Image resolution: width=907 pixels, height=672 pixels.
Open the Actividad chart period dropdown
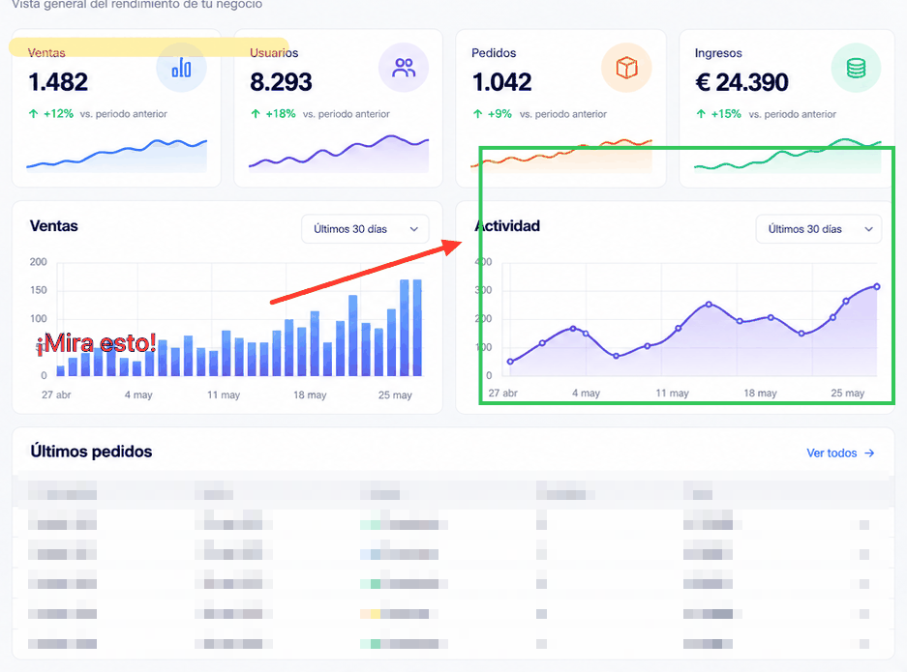coord(819,229)
